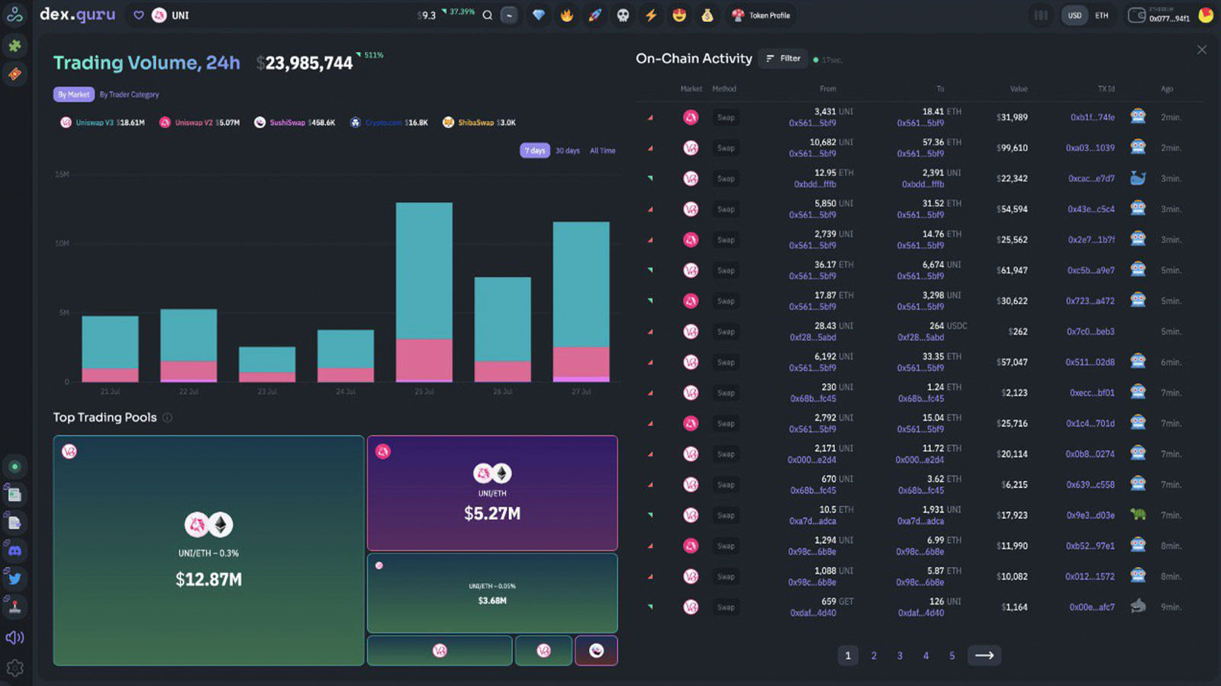Open the connected wallet 0x077...94f1

click(x=1159, y=15)
